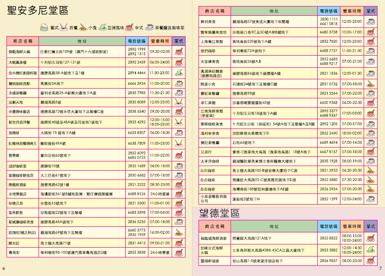Click the 茶餐廳及咖啡室 coffee cup legend icon
385x276 pixels.
[x=149, y=27]
